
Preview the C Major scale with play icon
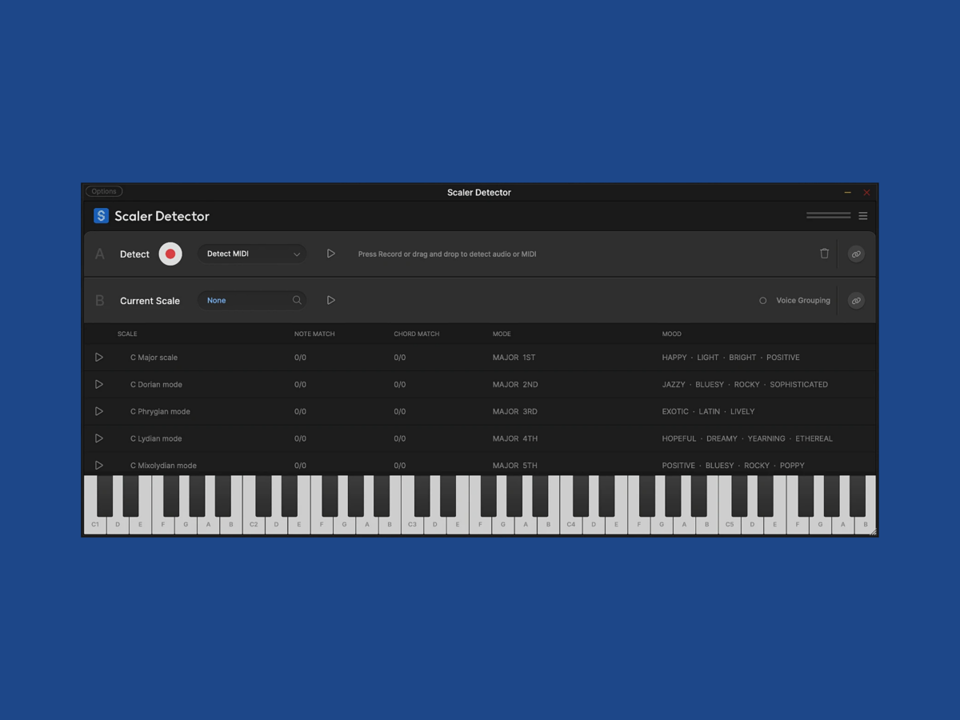[x=99, y=358]
